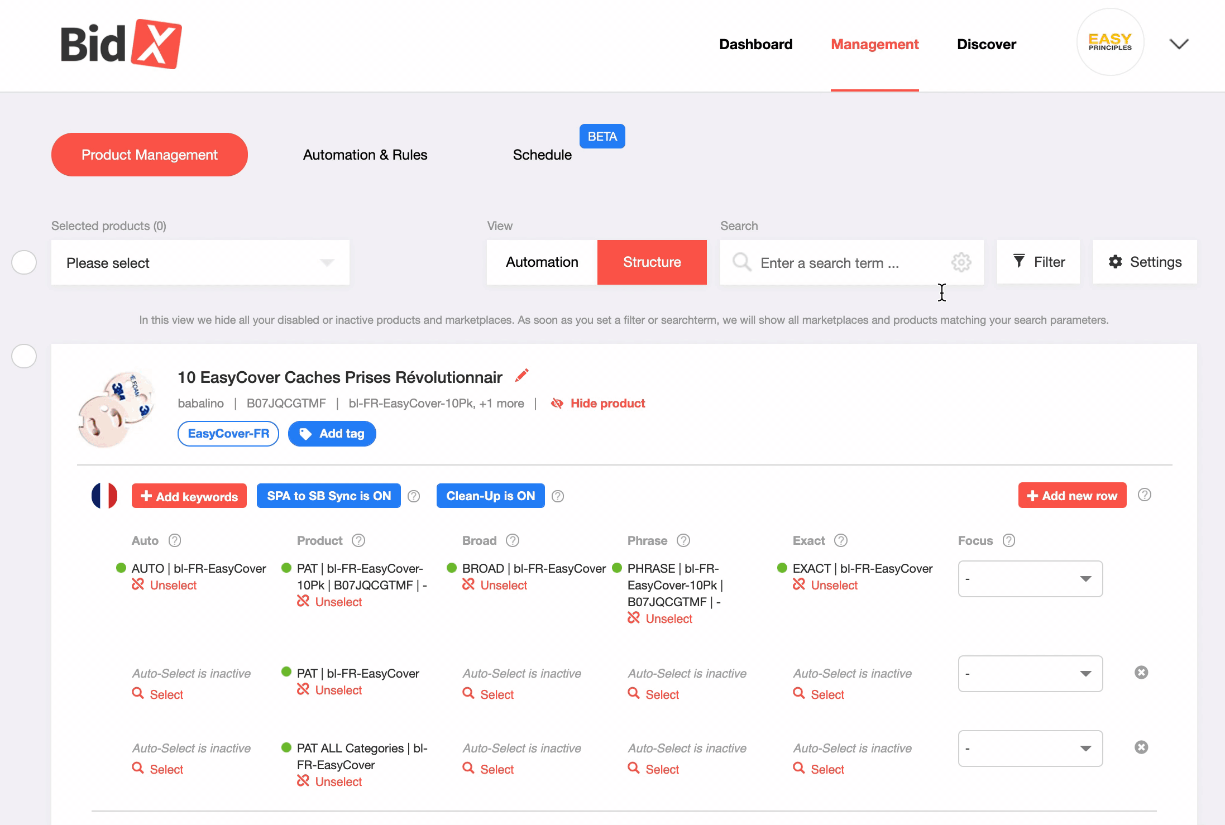Viewport: 1225px width, 825px height.
Task: Open Focus dropdown in PAT ALL Categories row
Action: (1031, 749)
